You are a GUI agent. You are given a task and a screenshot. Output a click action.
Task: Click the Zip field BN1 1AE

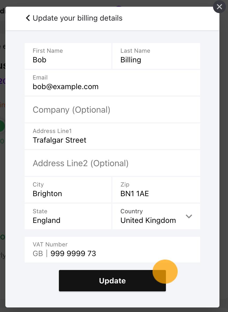pyautogui.click(x=156, y=190)
